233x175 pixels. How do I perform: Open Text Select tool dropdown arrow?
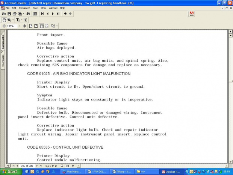pyautogui.click(x=21, y=20)
